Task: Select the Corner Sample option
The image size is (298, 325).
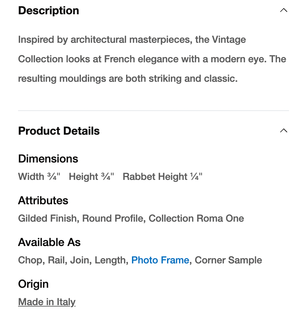Action: click(229, 260)
